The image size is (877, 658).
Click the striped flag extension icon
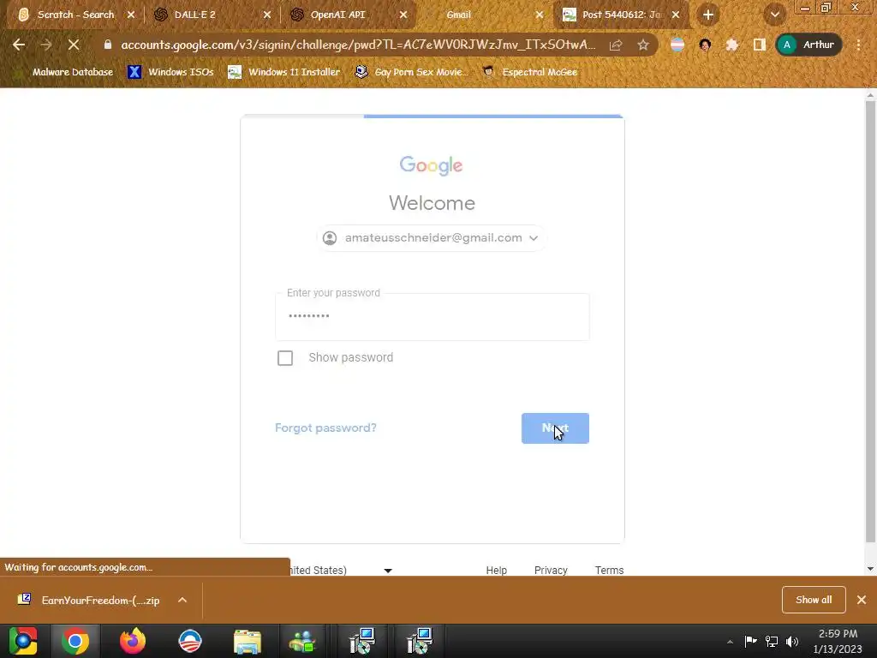(x=677, y=45)
